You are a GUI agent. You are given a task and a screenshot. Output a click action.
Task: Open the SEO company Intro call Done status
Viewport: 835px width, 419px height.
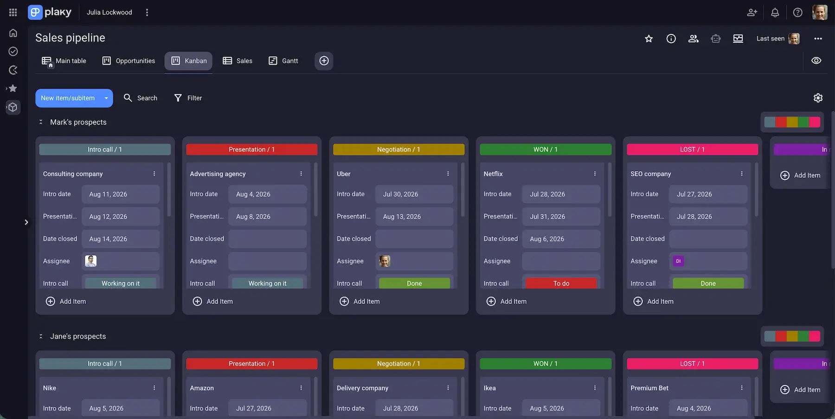pos(708,283)
